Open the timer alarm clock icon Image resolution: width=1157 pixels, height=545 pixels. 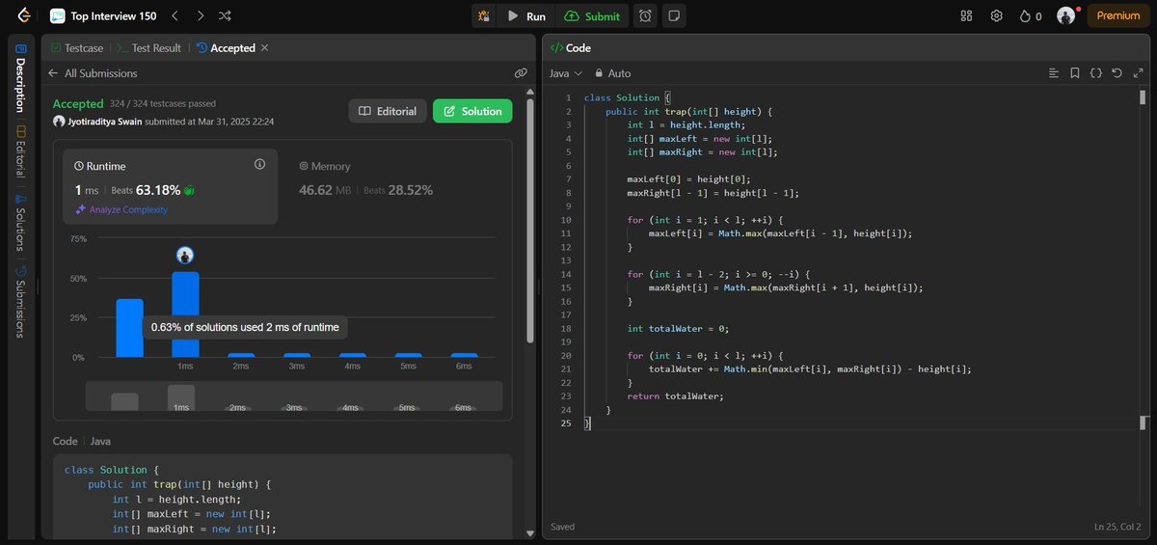tap(645, 15)
